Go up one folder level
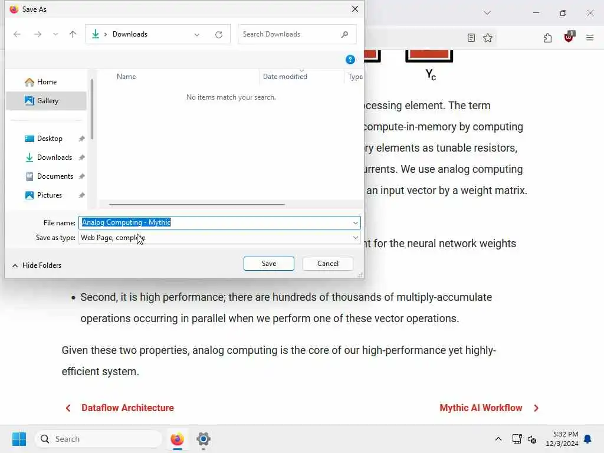Screen dimensions: 604x453 pos(73,34)
